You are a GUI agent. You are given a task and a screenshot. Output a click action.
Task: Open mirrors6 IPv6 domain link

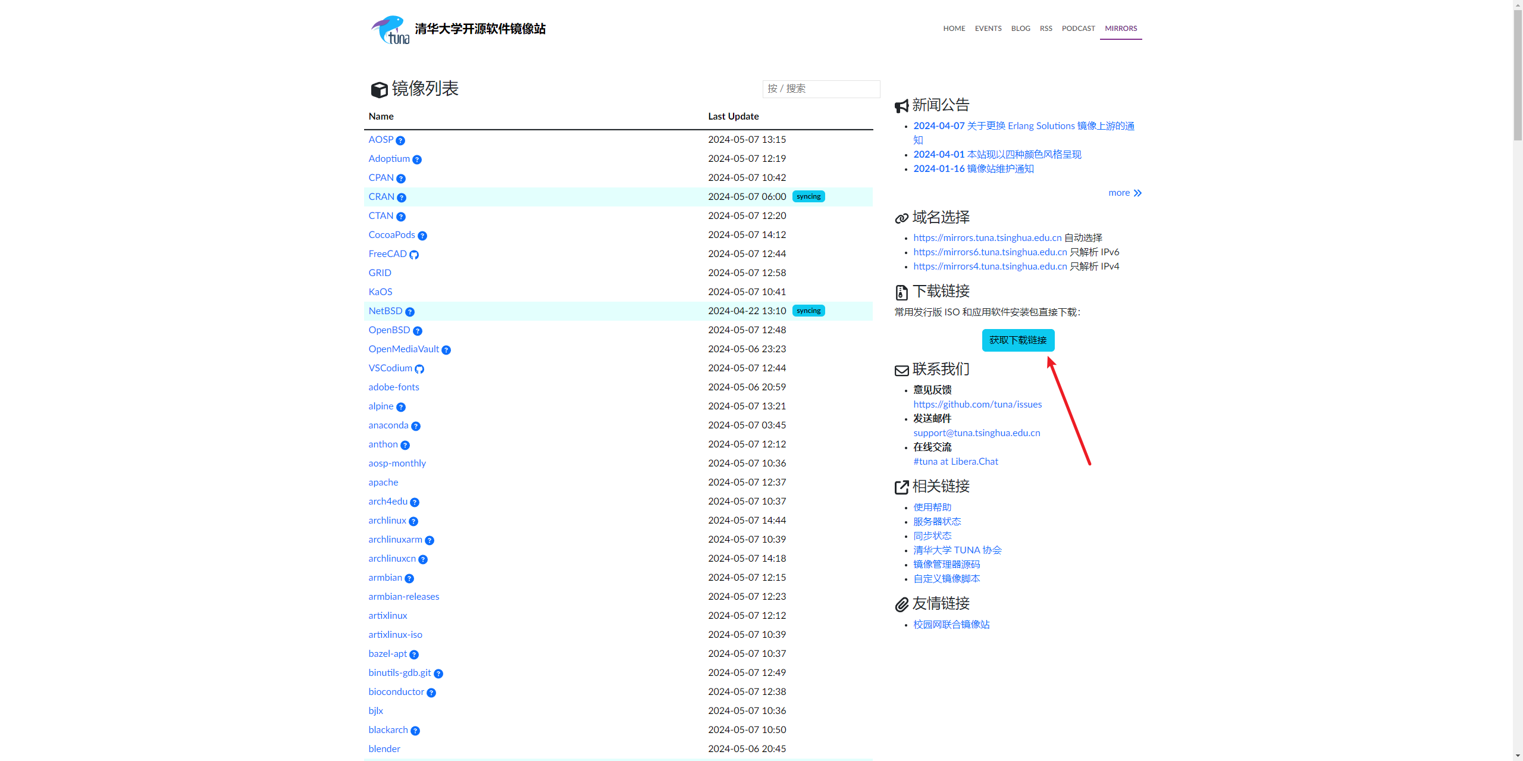click(990, 252)
